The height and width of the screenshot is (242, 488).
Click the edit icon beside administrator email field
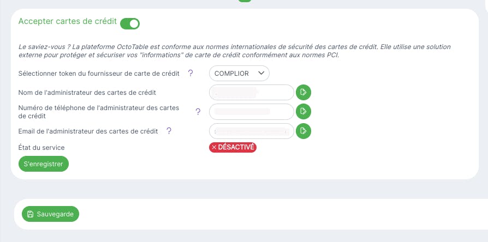coord(303,131)
